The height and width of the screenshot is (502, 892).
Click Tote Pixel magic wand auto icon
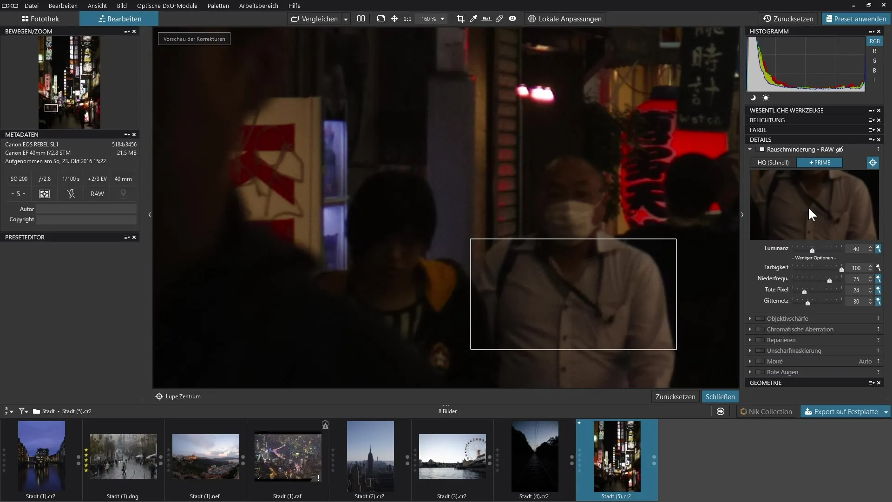(878, 290)
